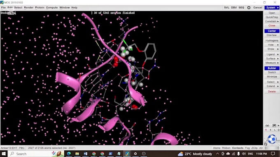Click the picture snapshot icon
Viewport: 280px width, 157px height.
click(274, 125)
